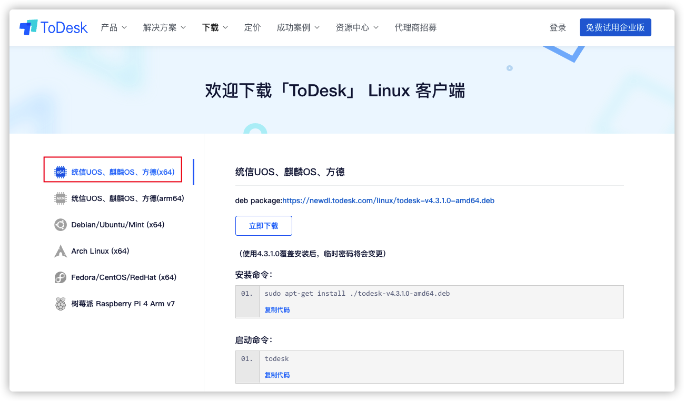Viewport: 684px width, 401px height.
Task: Expand the 下载 dropdown arrow
Action: pos(225,27)
